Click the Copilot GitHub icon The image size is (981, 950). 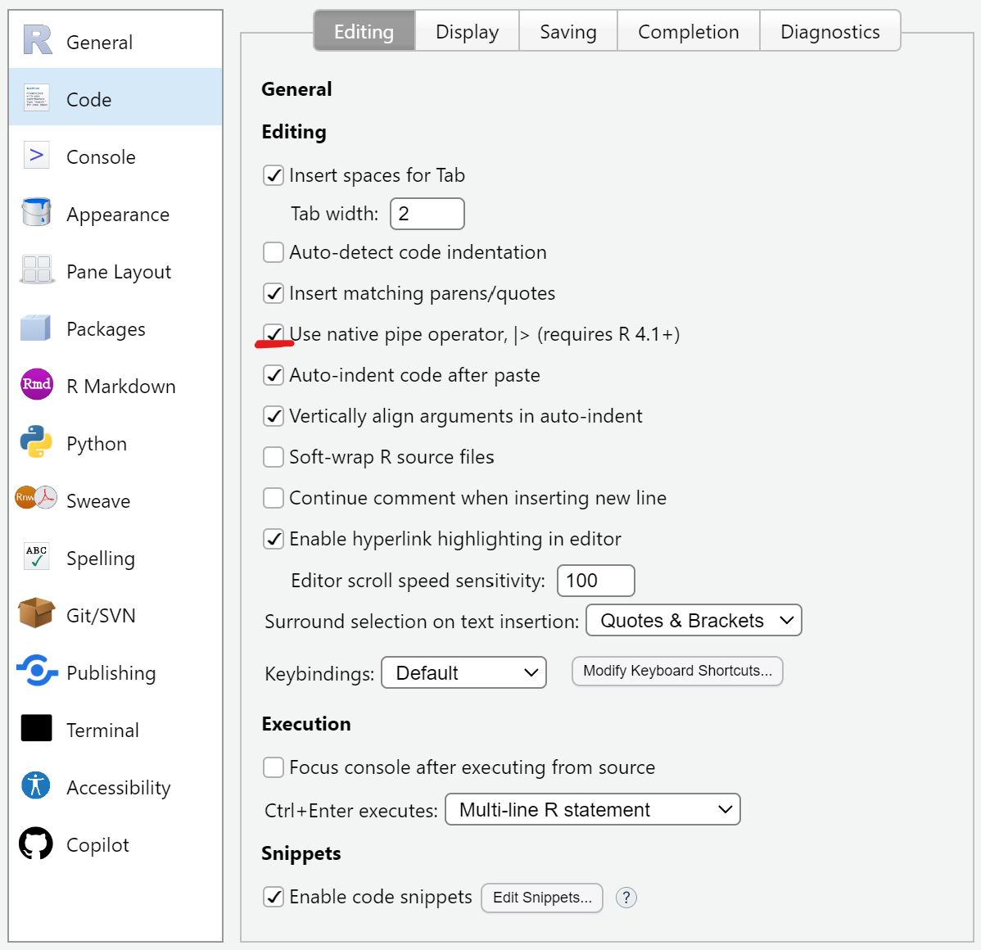(36, 844)
